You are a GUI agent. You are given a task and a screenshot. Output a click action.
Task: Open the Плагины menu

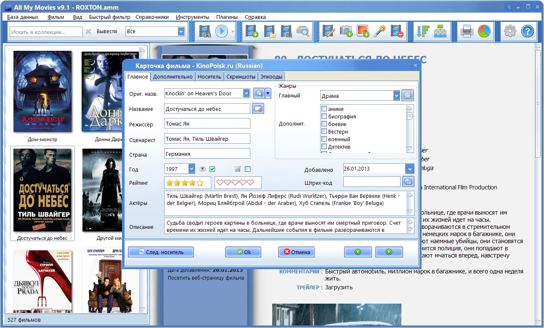click(x=227, y=17)
